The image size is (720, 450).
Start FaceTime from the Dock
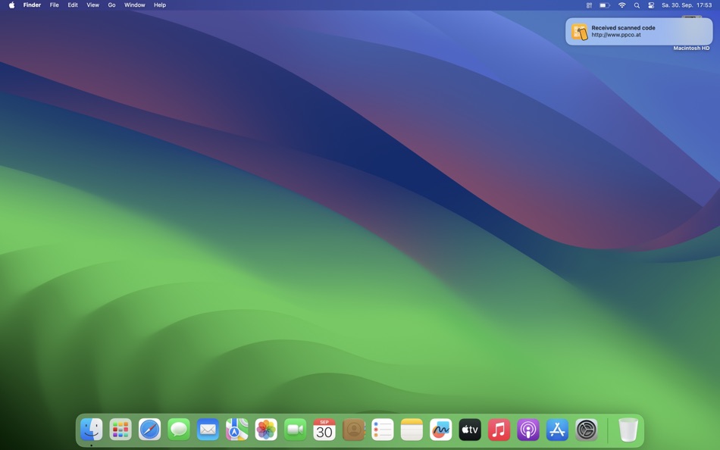click(x=296, y=430)
